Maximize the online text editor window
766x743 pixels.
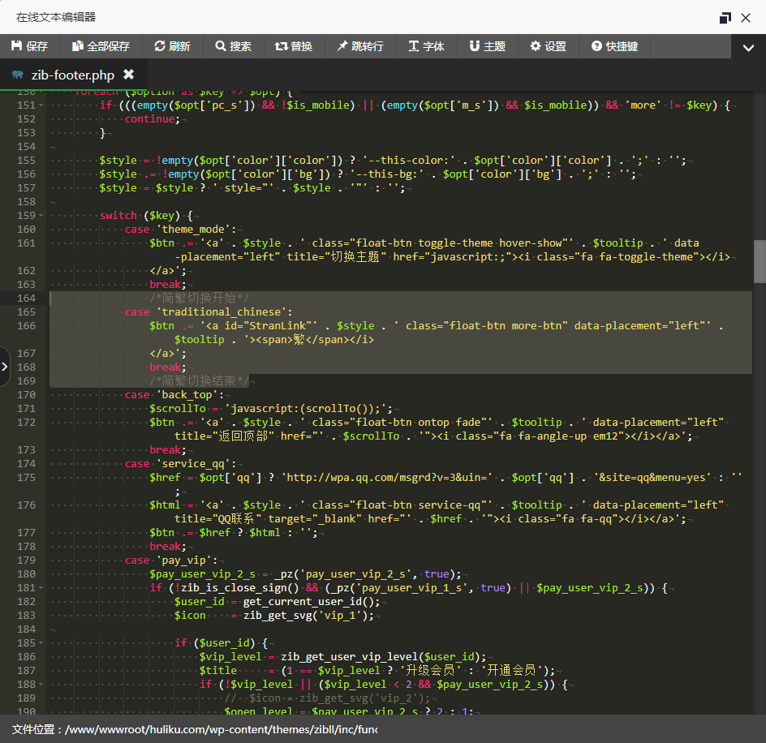725,18
